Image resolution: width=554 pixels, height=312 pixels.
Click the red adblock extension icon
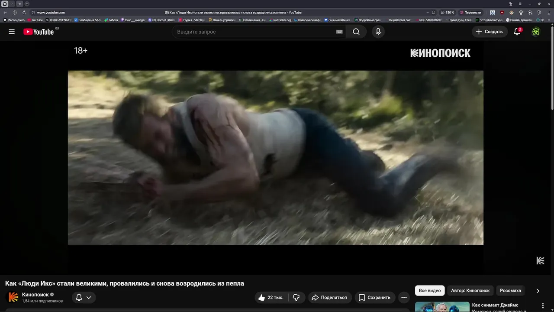pos(502,13)
